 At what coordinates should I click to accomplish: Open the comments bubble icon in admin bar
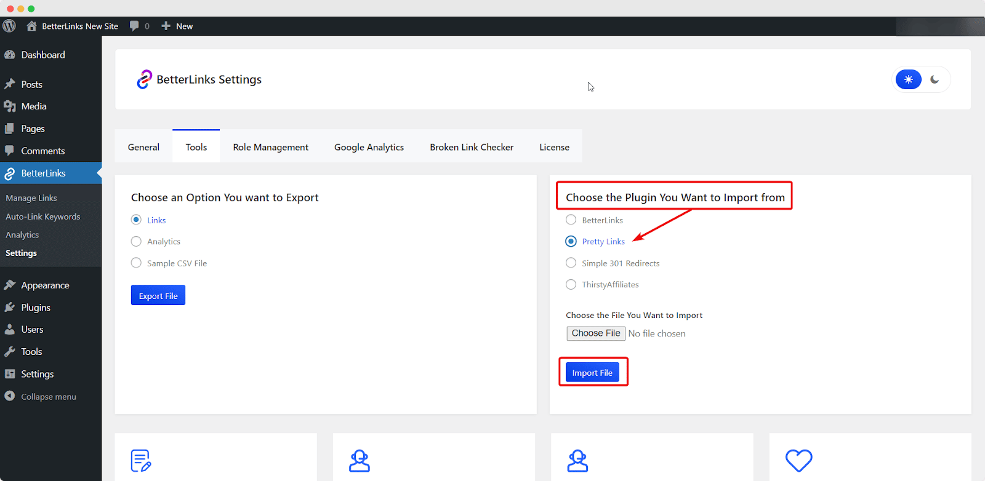[x=134, y=26]
